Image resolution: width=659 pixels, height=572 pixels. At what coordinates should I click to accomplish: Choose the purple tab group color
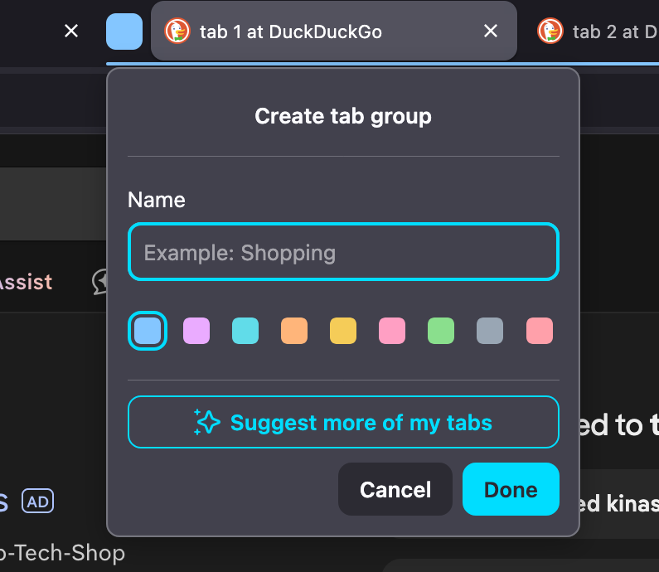[x=196, y=331]
